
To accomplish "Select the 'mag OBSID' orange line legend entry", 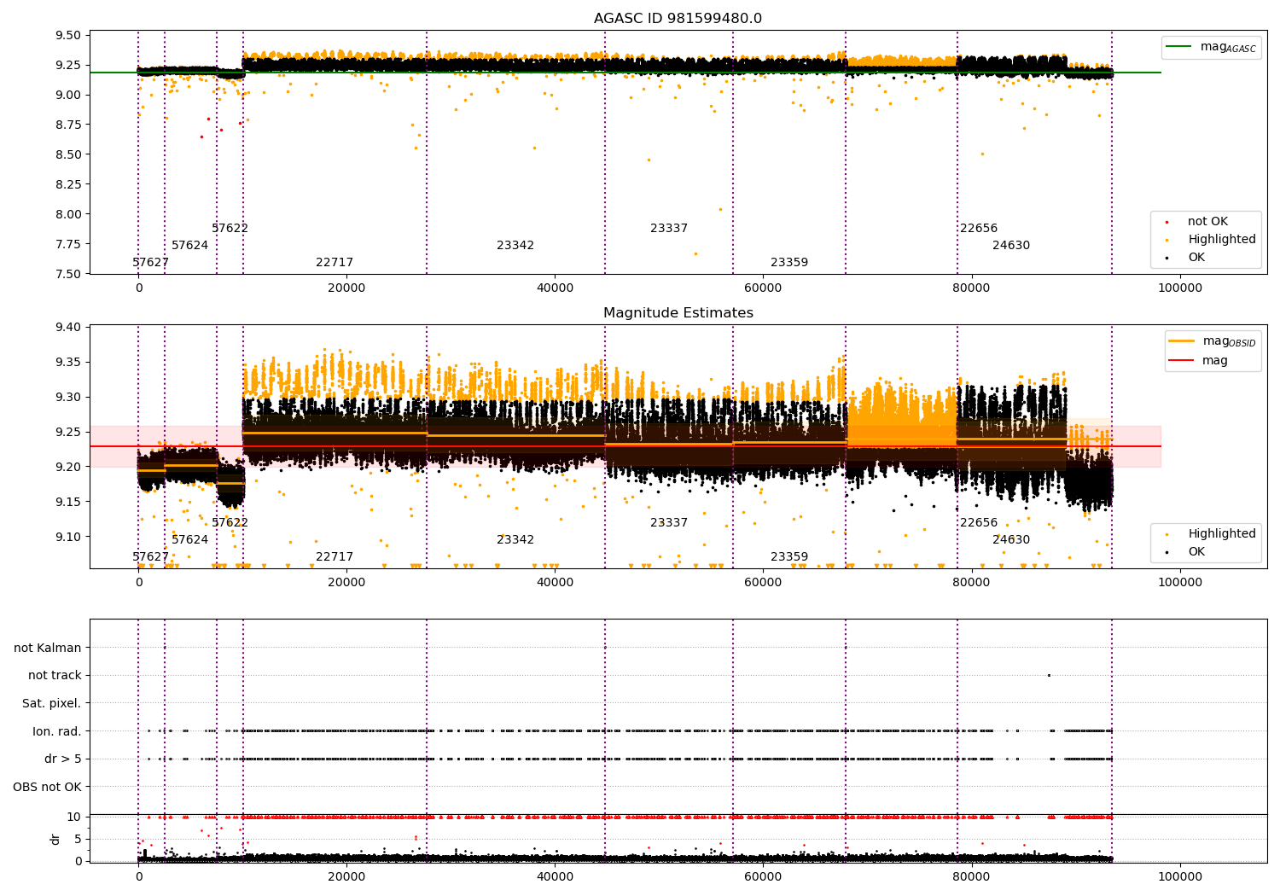I will click(x=1213, y=341).
